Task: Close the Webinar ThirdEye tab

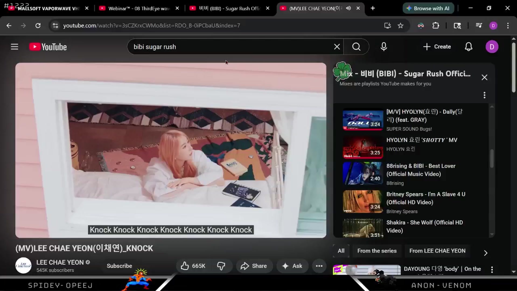Action: pyautogui.click(x=177, y=8)
